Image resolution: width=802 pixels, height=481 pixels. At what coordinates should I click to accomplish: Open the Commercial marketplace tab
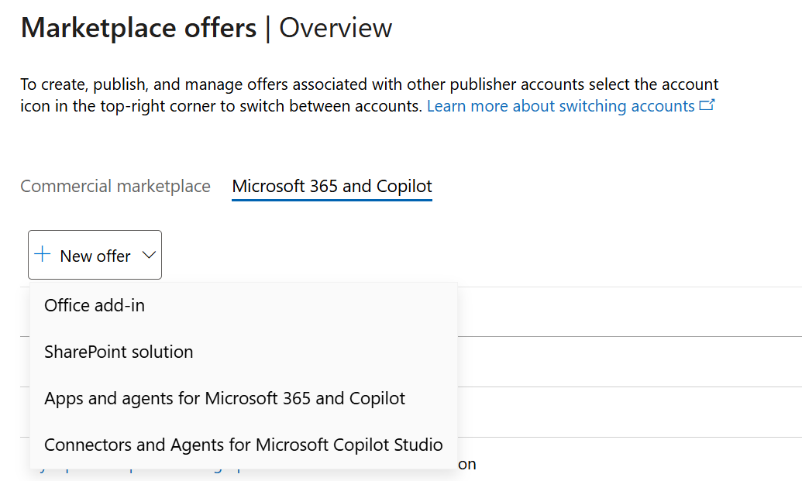pyautogui.click(x=115, y=187)
